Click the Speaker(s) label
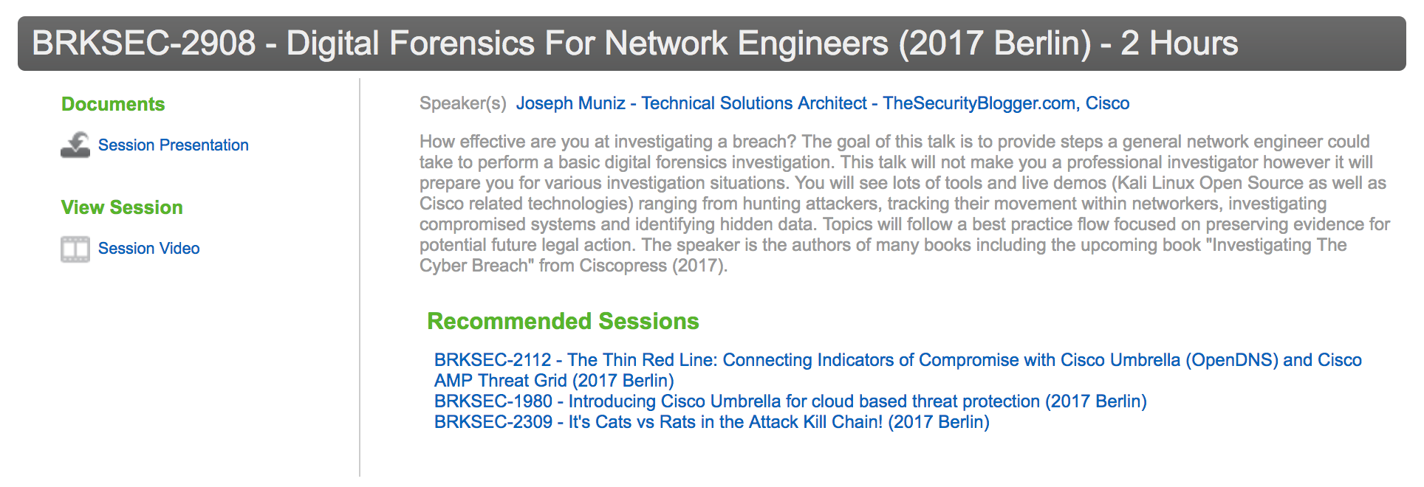1424x487 pixels. (462, 103)
